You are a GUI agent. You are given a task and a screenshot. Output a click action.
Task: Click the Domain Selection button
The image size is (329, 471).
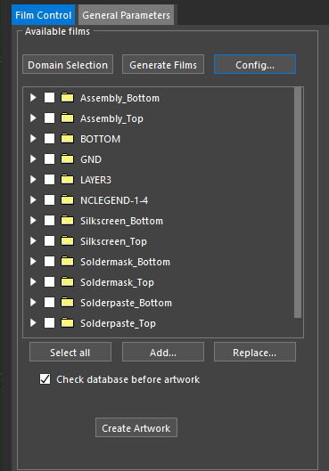pos(68,64)
